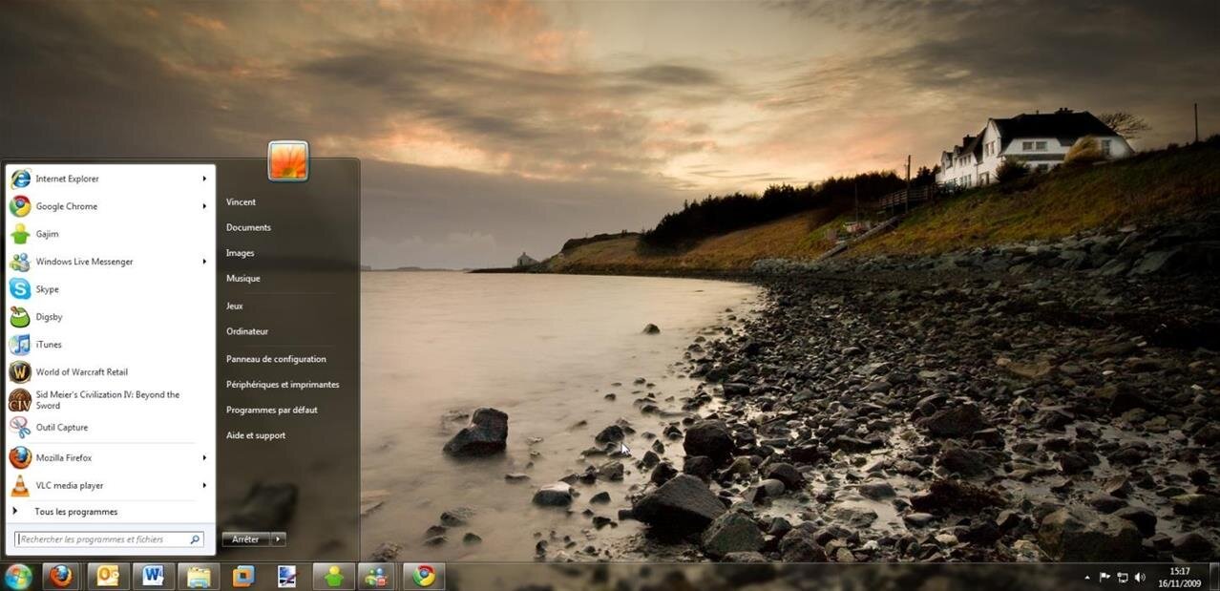1220x591 pixels.
Task: Show hidden icons in the system tray
Action: 1087,577
